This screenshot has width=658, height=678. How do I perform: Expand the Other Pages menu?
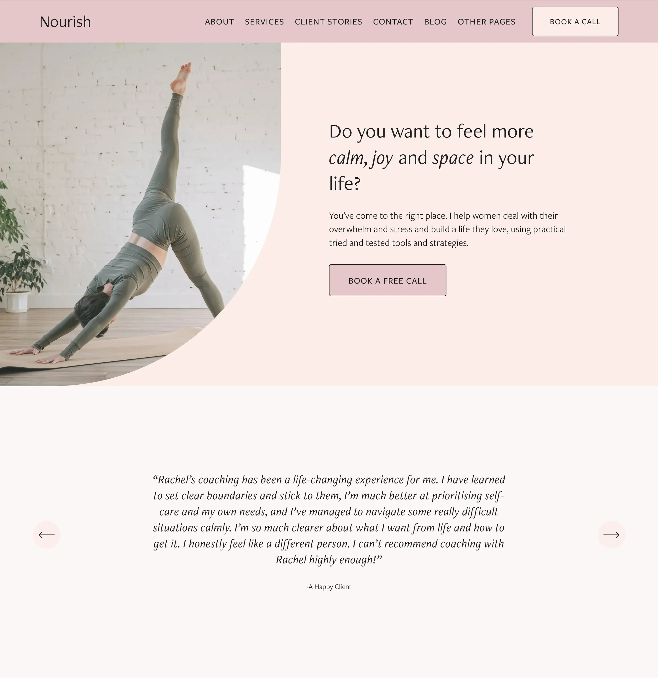coord(486,22)
